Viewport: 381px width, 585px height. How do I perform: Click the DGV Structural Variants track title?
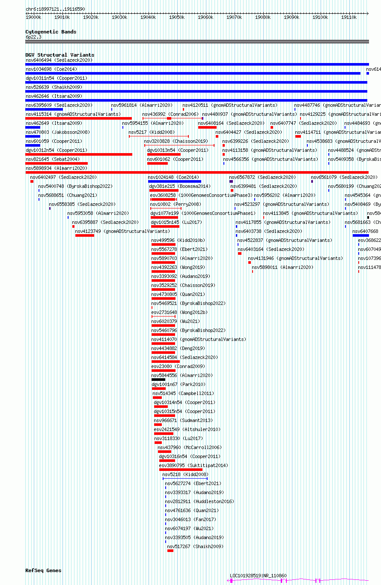60,55
